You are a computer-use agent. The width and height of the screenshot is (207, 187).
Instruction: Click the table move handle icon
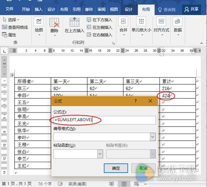coord(12,75)
